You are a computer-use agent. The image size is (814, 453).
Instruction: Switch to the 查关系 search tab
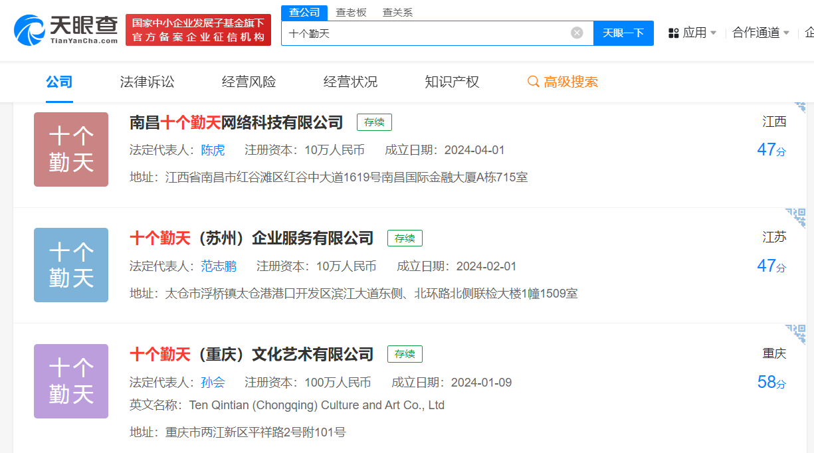pos(397,12)
